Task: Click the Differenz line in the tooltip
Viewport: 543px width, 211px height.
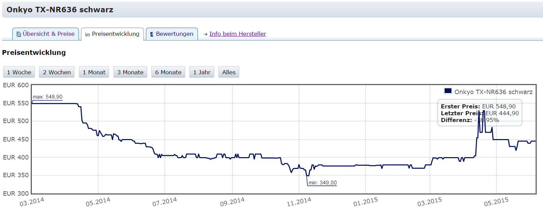Action: 470,120
